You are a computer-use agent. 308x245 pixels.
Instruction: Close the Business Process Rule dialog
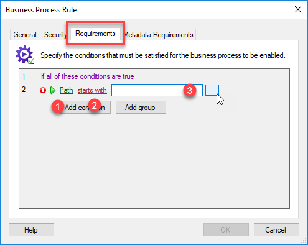click(x=298, y=9)
